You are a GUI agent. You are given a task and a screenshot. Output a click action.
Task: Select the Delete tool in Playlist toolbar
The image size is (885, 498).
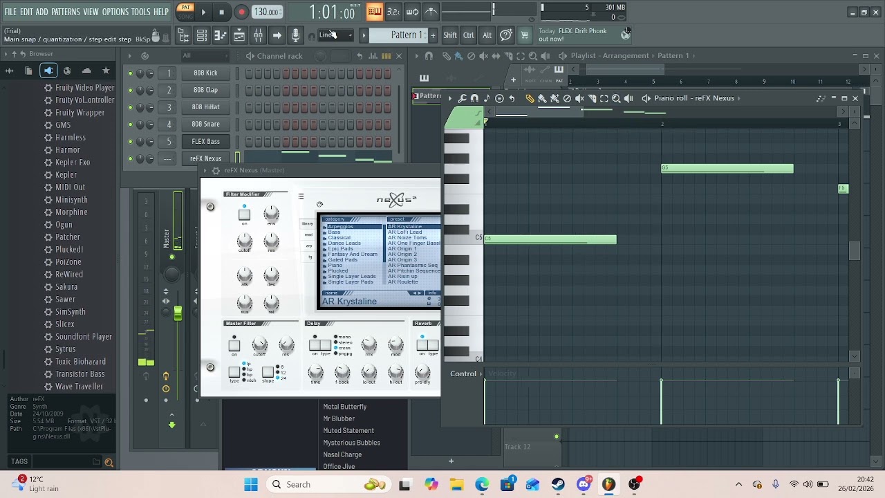click(x=471, y=56)
